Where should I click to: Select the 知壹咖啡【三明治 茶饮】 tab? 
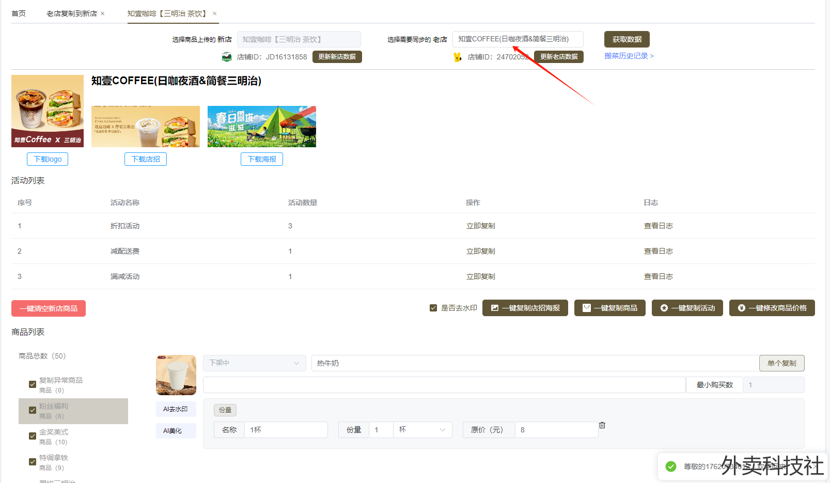(168, 13)
